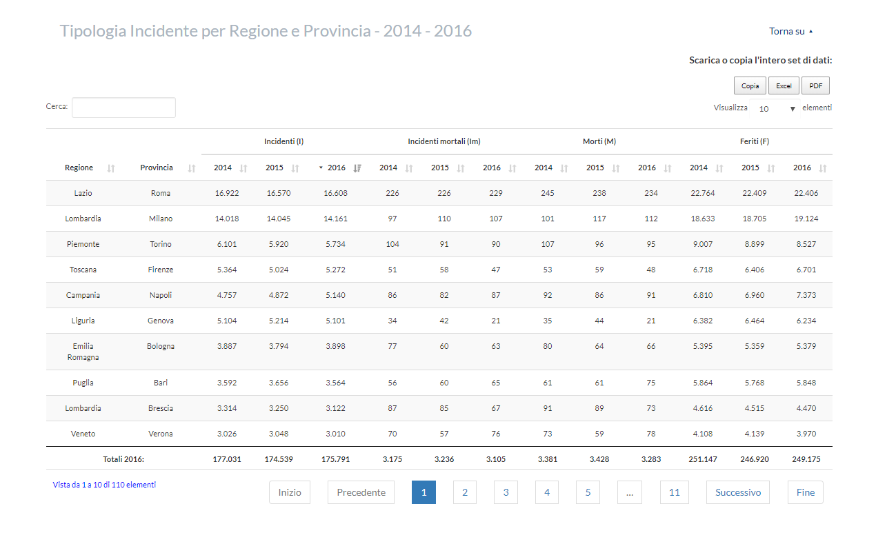Sort by Morti 2016 column arrows

pyautogui.click(x=668, y=168)
